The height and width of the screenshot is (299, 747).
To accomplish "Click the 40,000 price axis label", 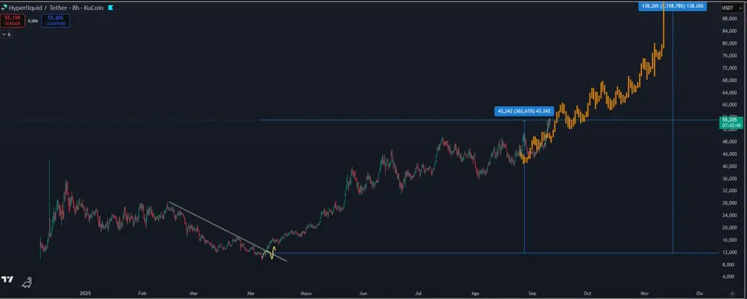I will (730, 167).
